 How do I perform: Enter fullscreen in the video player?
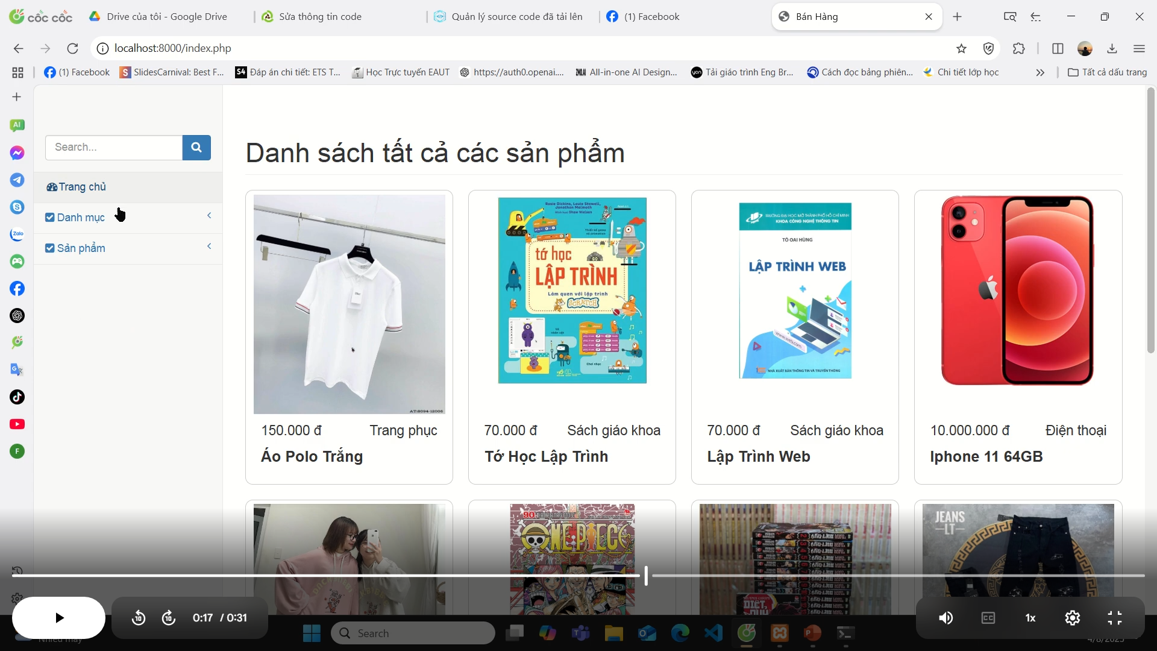tap(1115, 618)
